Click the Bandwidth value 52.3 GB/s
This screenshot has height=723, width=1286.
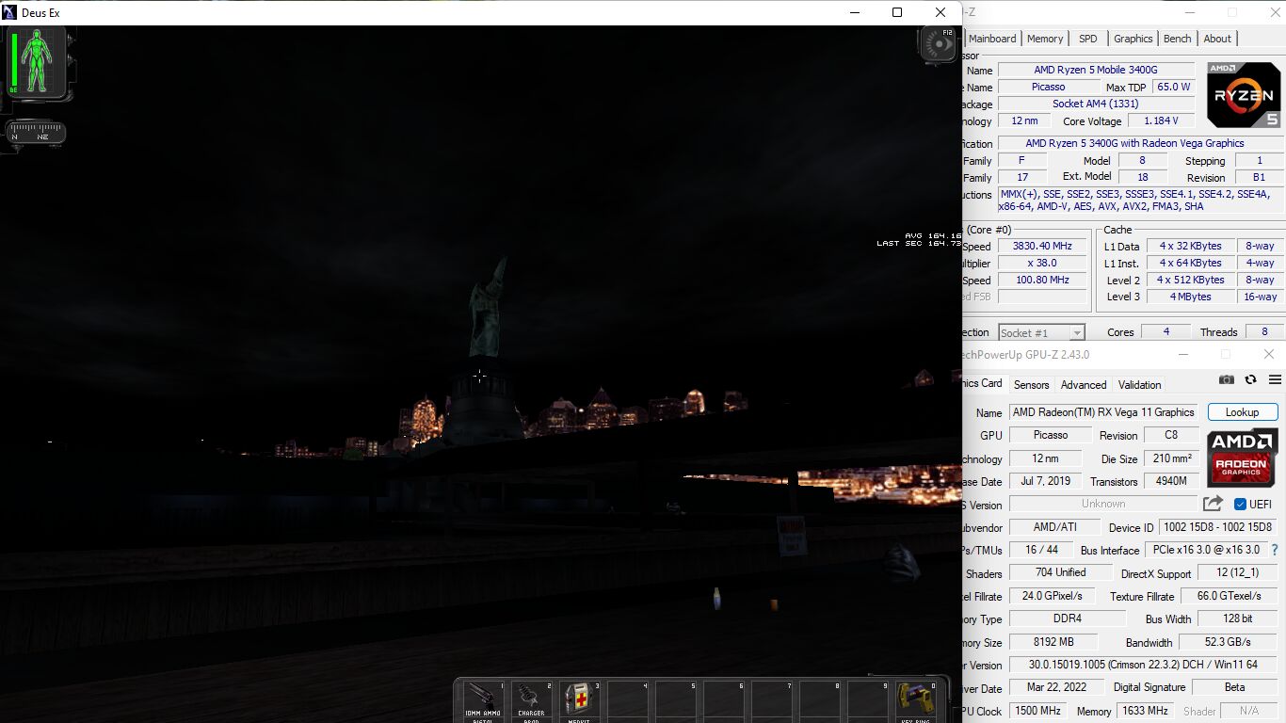click(x=1228, y=642)
